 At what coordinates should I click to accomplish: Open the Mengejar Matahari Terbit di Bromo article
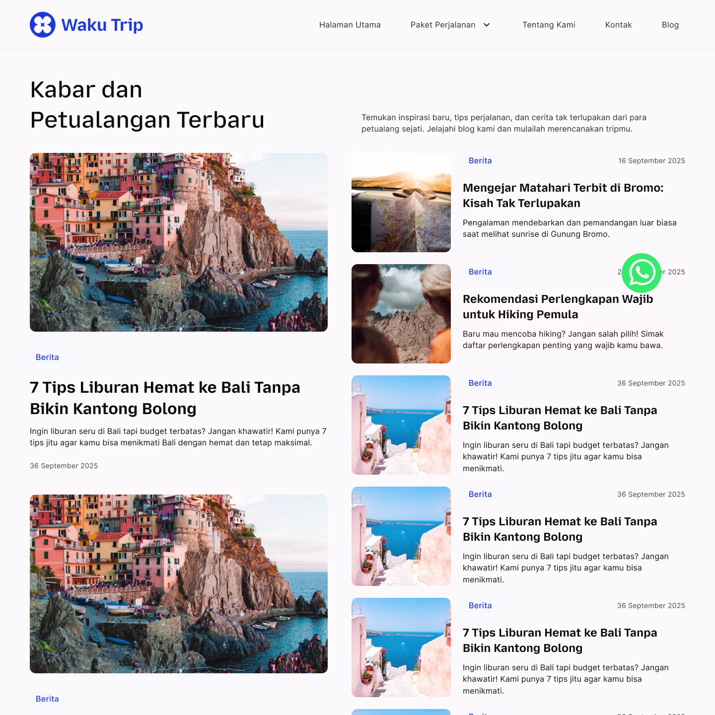pos(563,196)
